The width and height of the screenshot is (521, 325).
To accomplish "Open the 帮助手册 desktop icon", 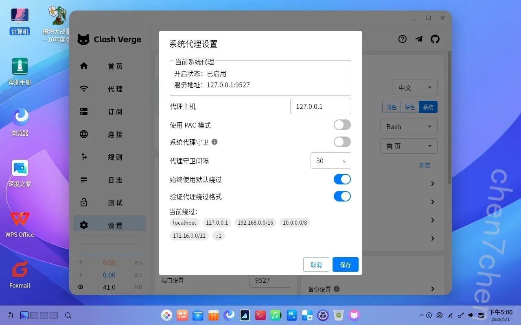I will pyautogui.click(x=20, y=72).
